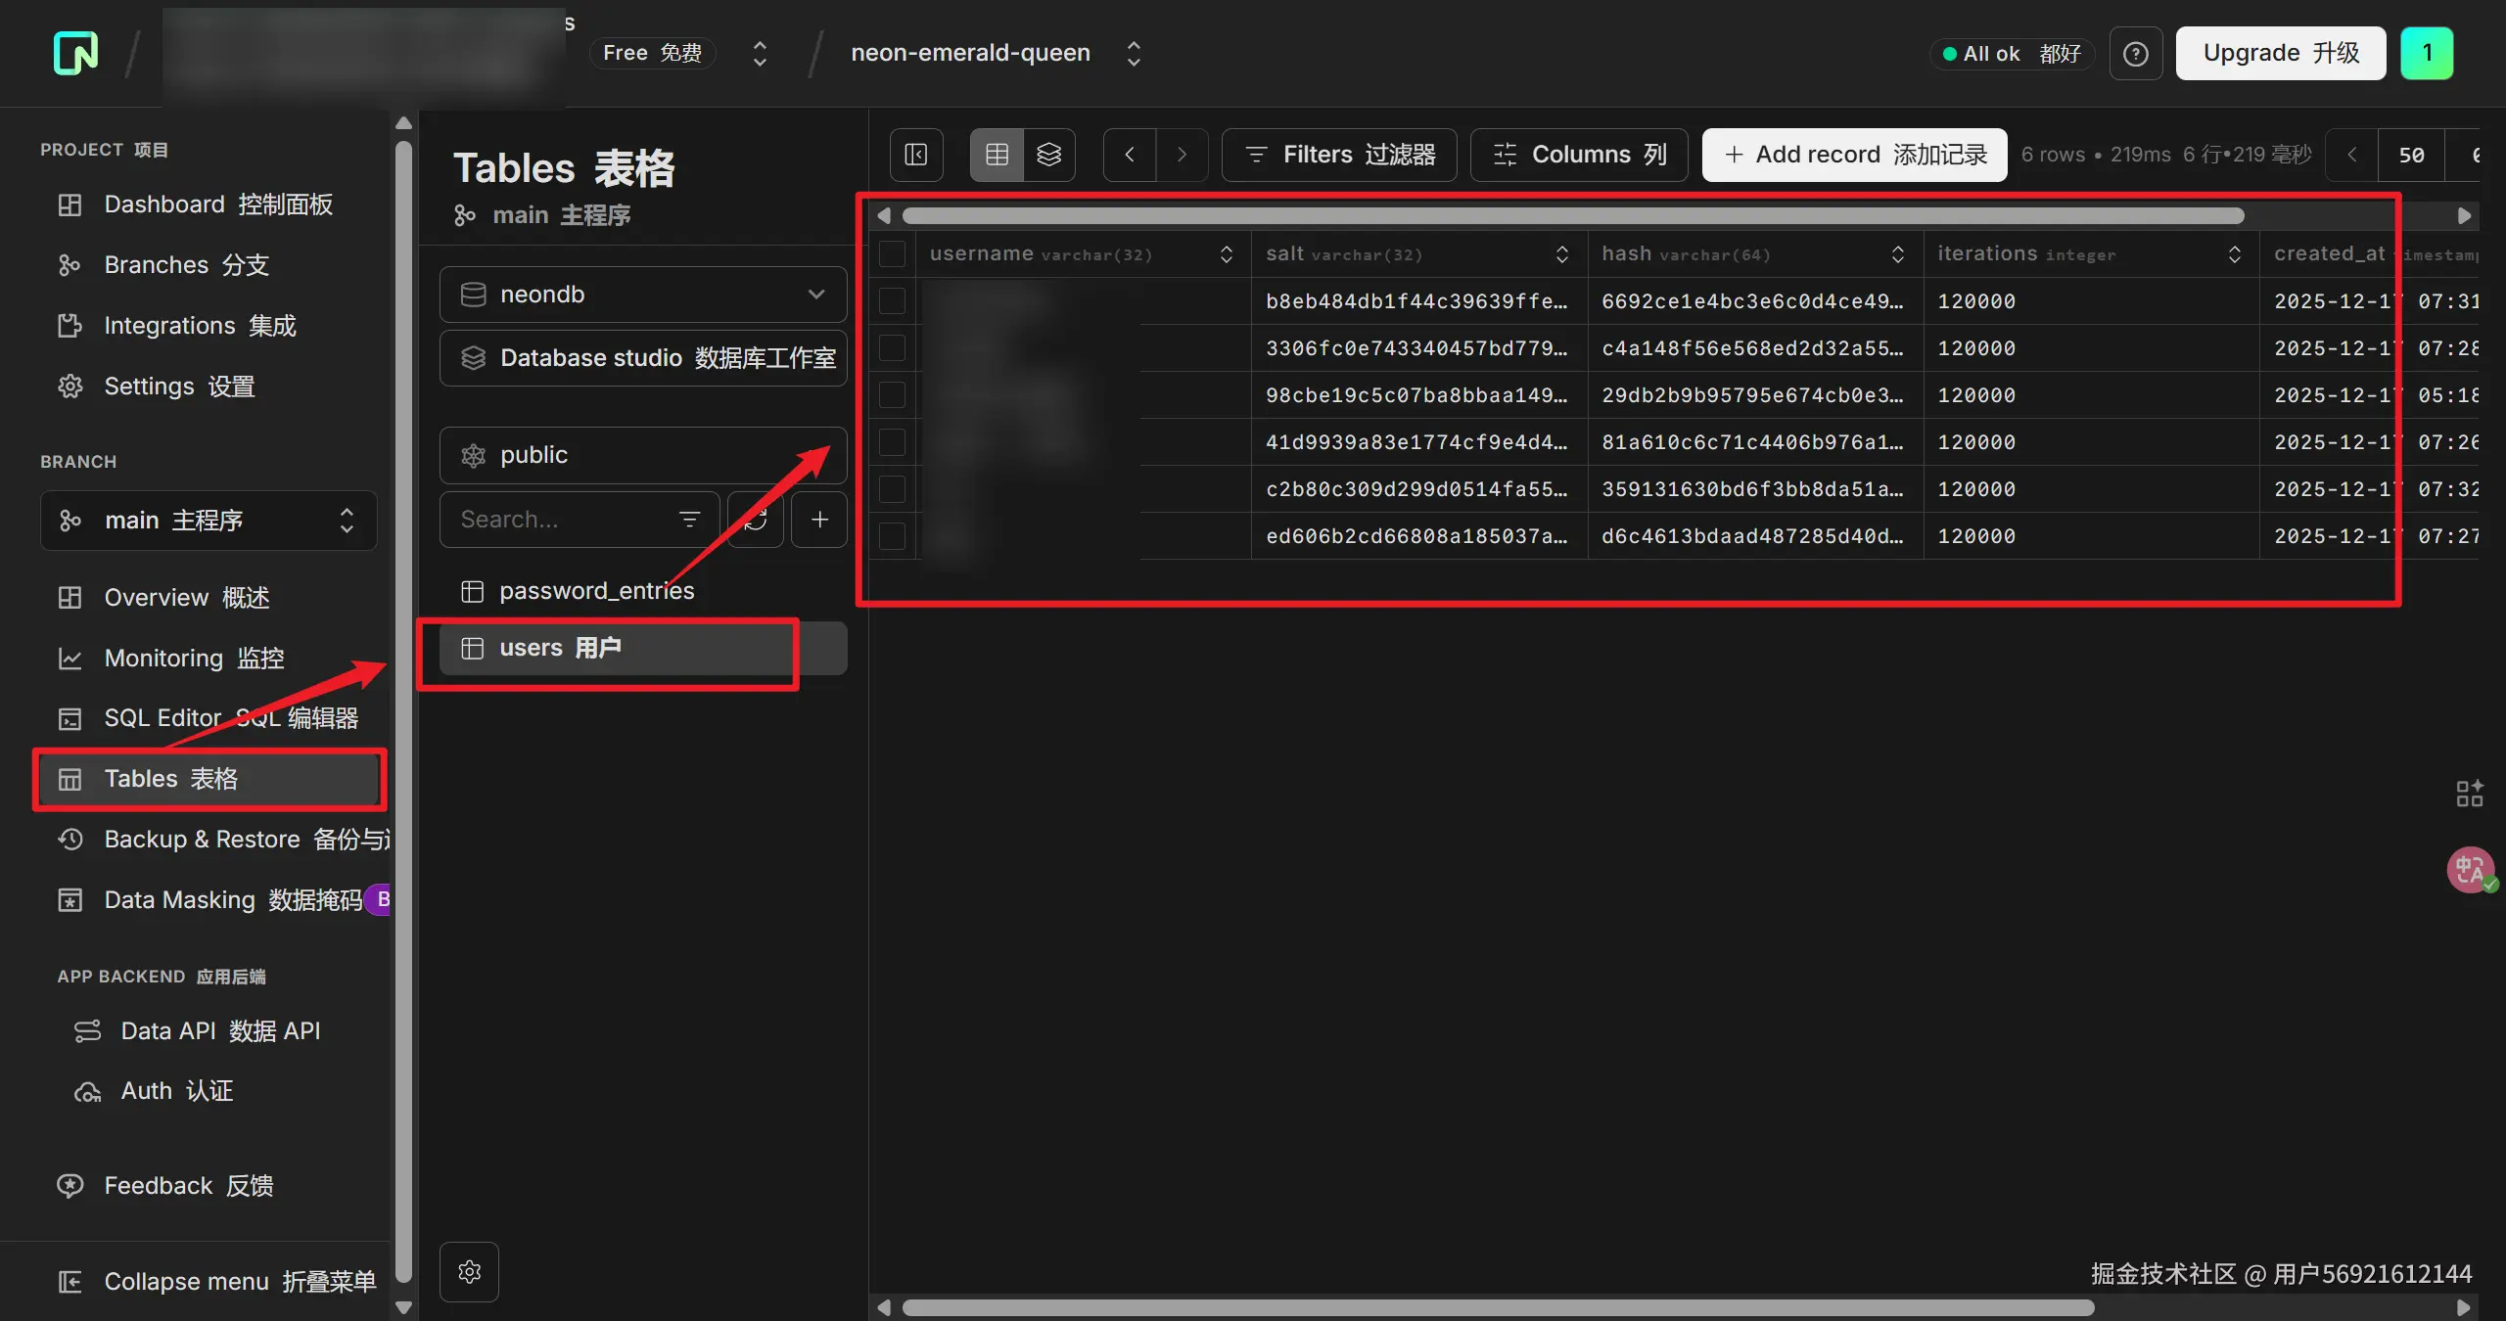Check the last row checkbox
2506x1321 pixels.
(892, 536)
